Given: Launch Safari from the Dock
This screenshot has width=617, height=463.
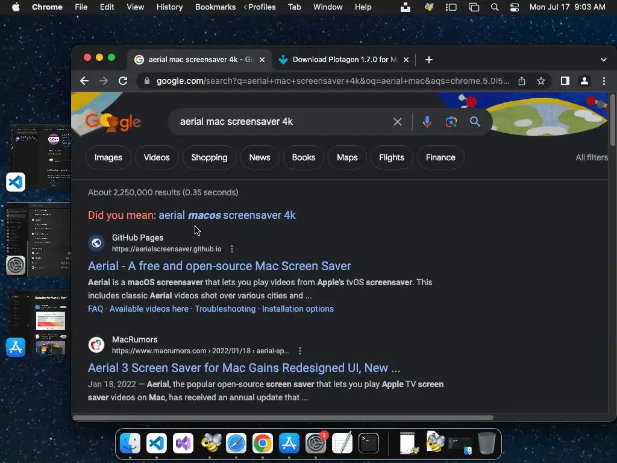Looking at the screenshot, I should [236, 443].
